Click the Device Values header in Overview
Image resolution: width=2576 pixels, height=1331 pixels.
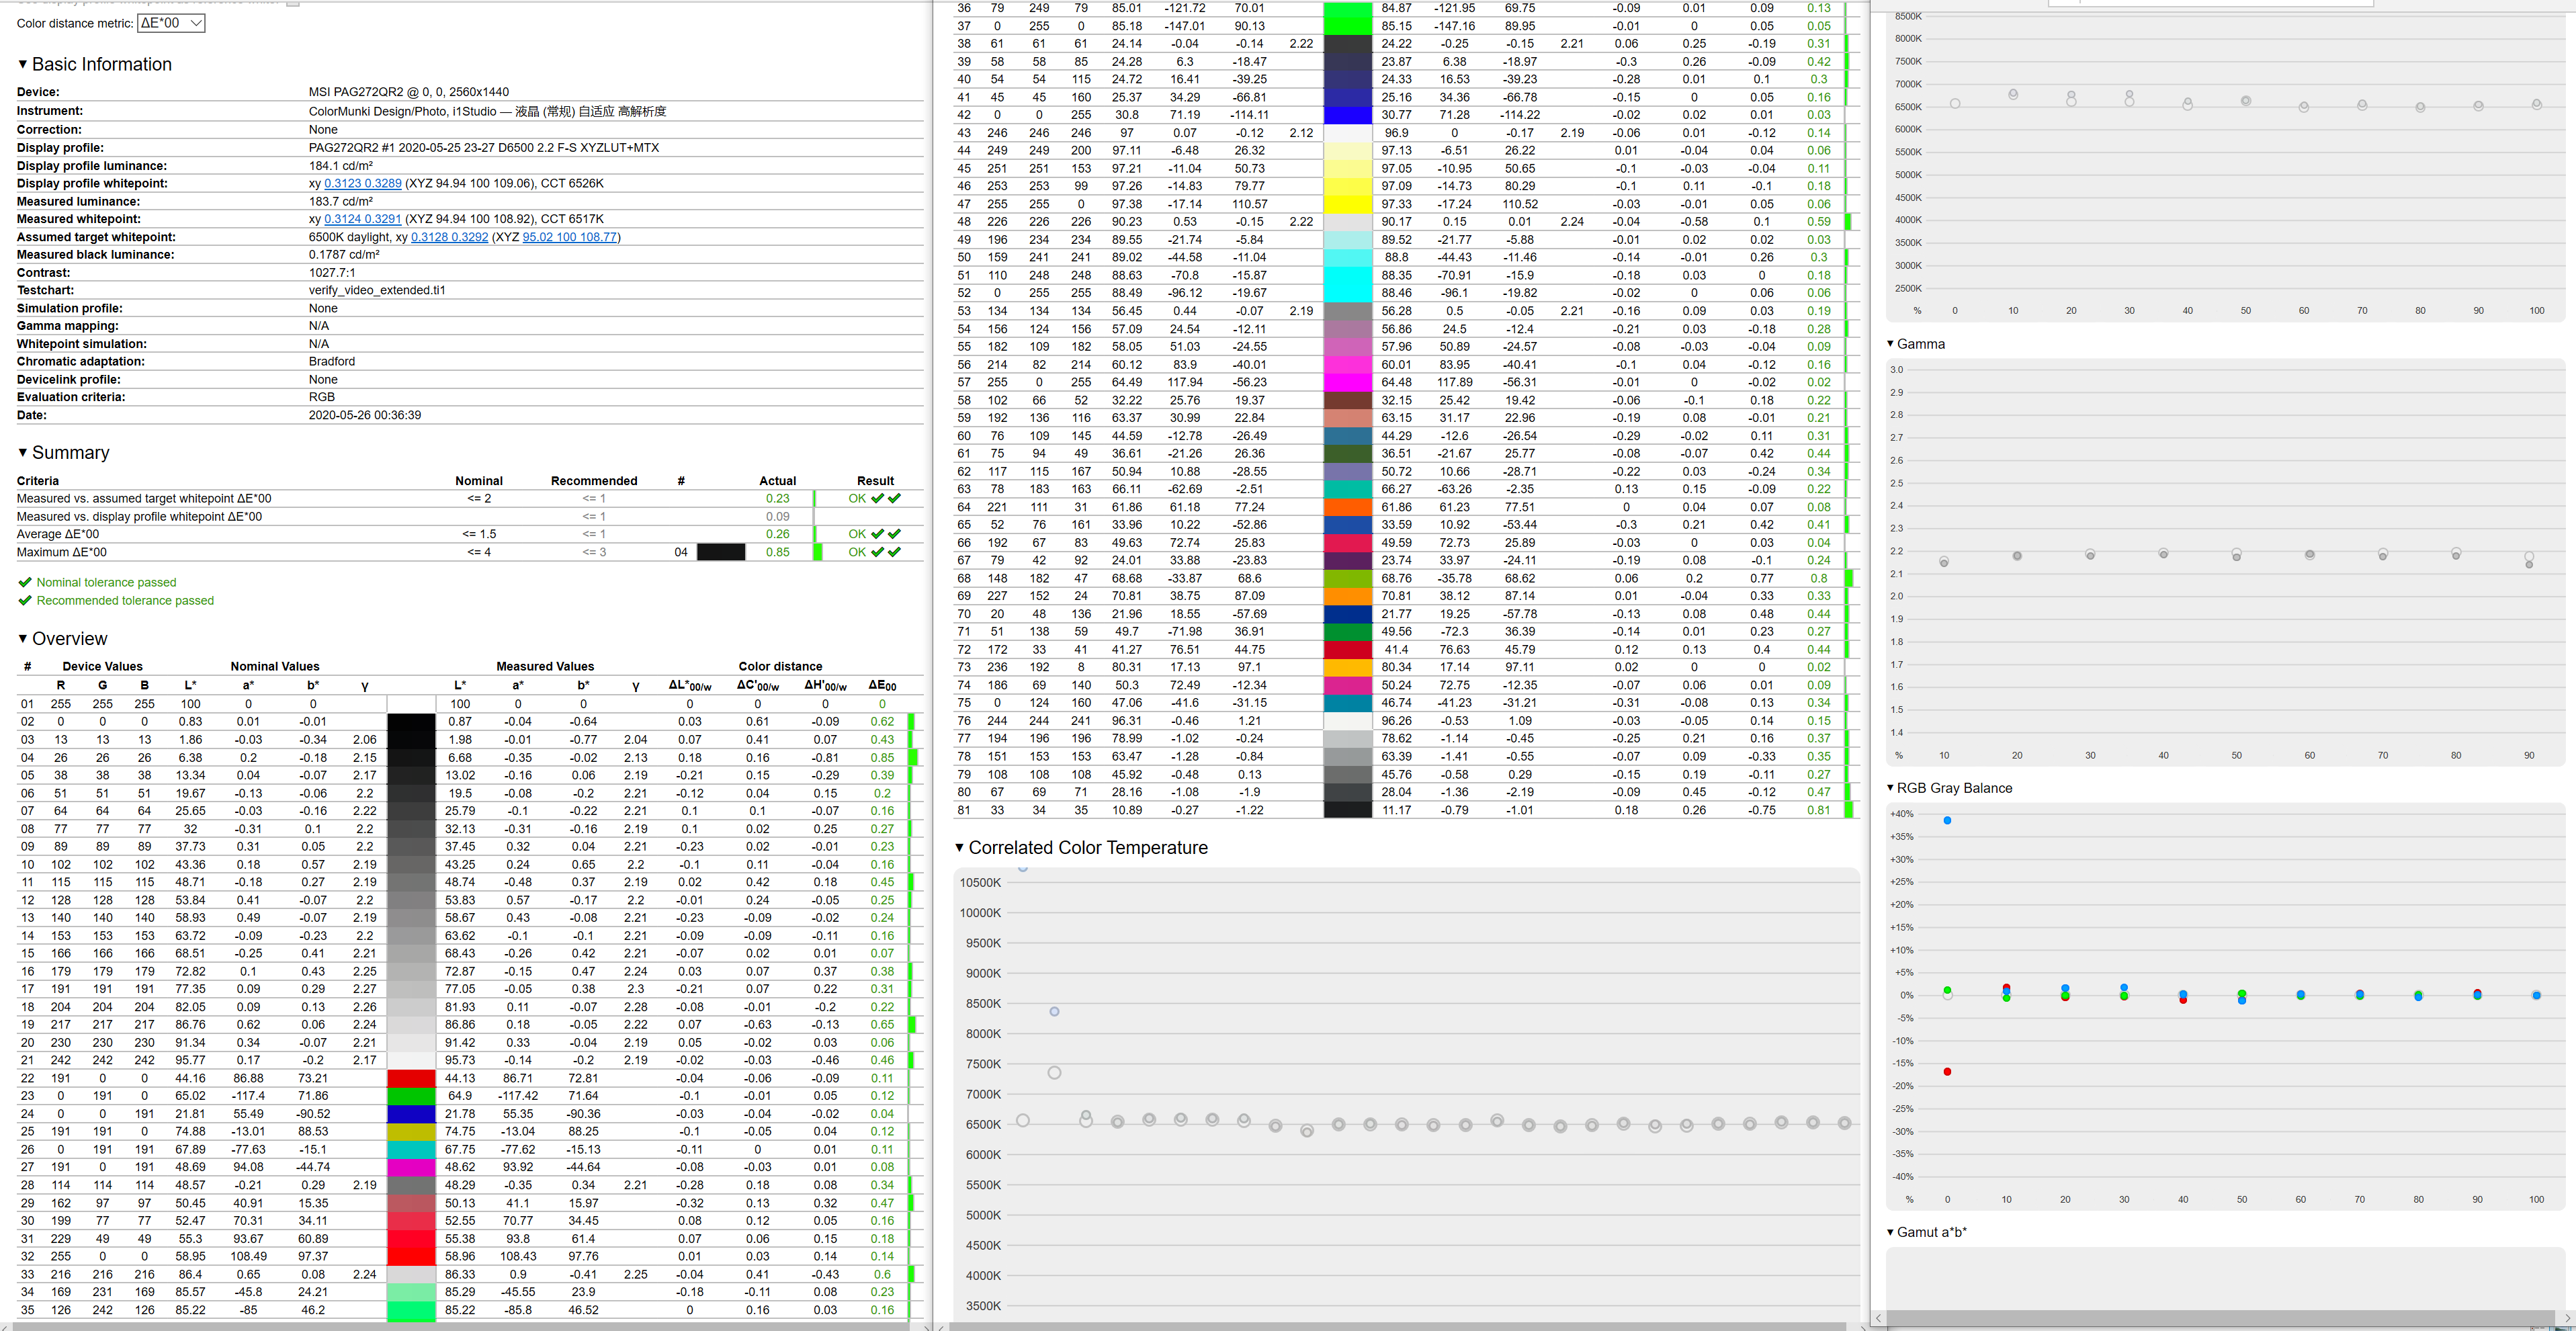coord(102,667)
